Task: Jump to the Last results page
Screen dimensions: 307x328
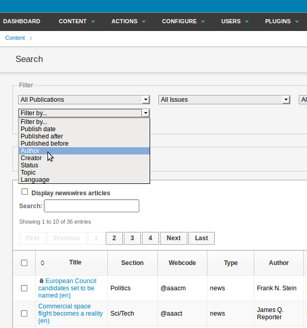Action: tap(201, 238)
